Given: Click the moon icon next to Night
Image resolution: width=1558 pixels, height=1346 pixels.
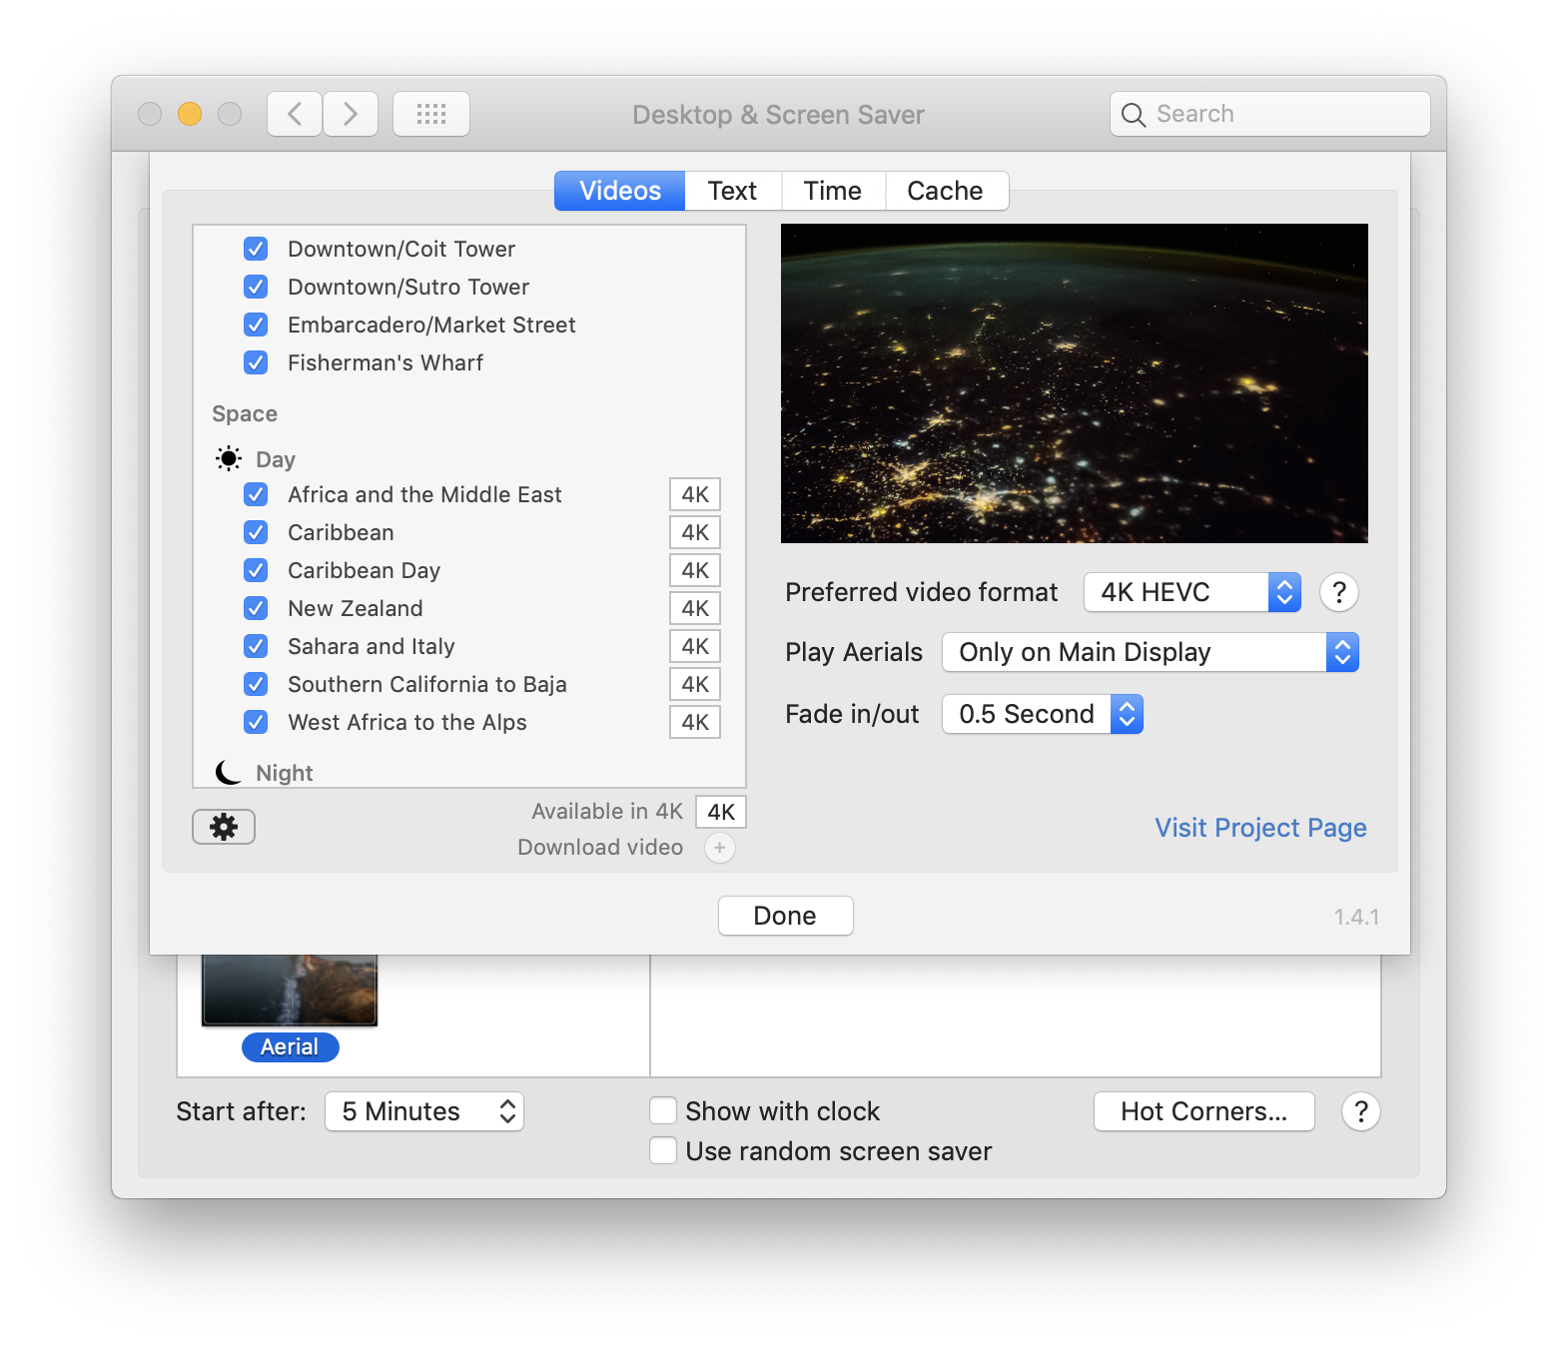Looking at the screenshot, I should [x=229, y=773].
